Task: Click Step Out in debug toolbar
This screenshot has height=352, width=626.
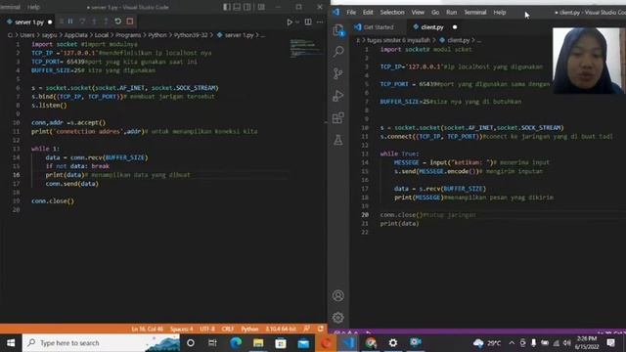Action: (106, 22)
